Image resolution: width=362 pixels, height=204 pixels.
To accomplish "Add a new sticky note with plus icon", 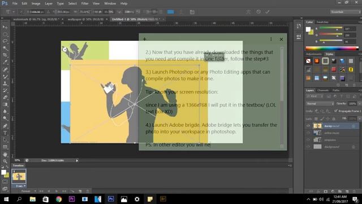I will pos(145,39).
